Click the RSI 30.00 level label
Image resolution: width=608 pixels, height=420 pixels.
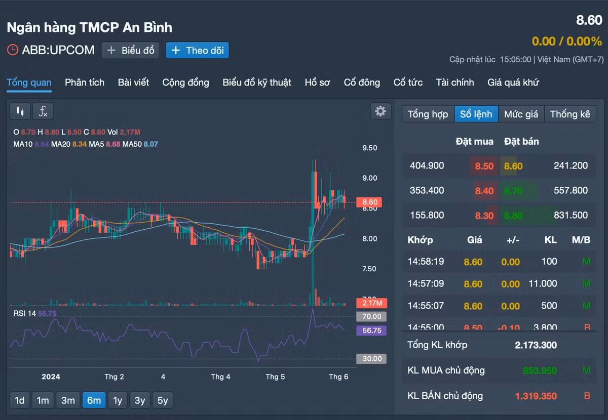click(372, 359)
